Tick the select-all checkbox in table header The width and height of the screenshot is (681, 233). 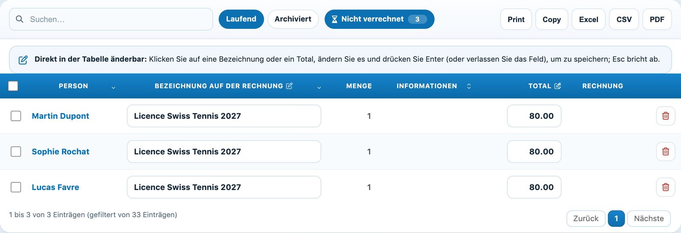click(13, 86)
